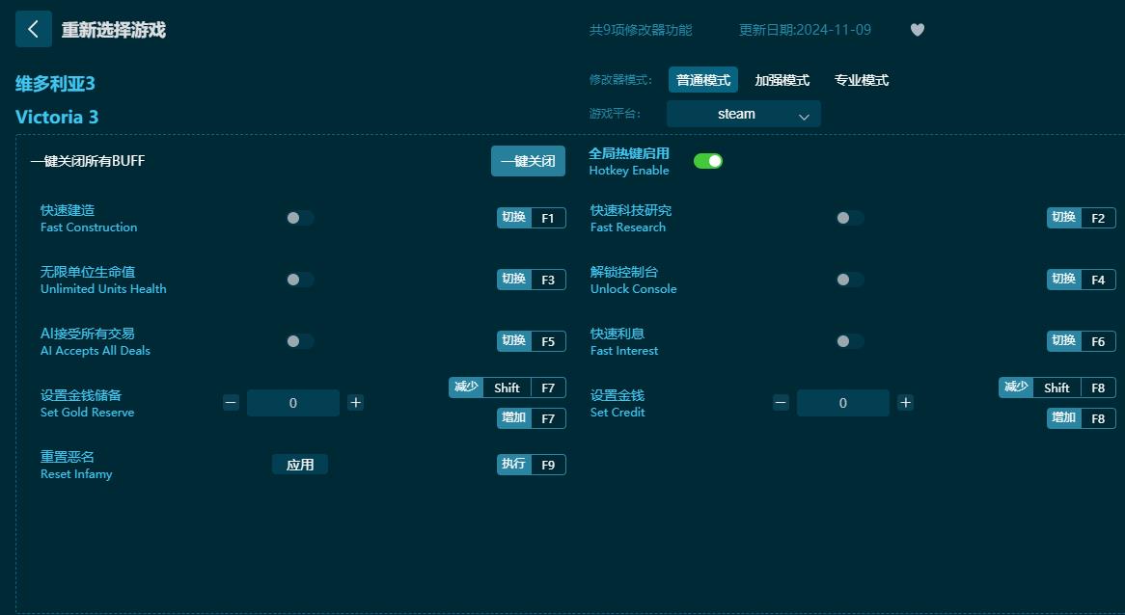Screen dimensions: 1125x615
Task: Click the back arrow to reselect game
Action: click(34, 29)
